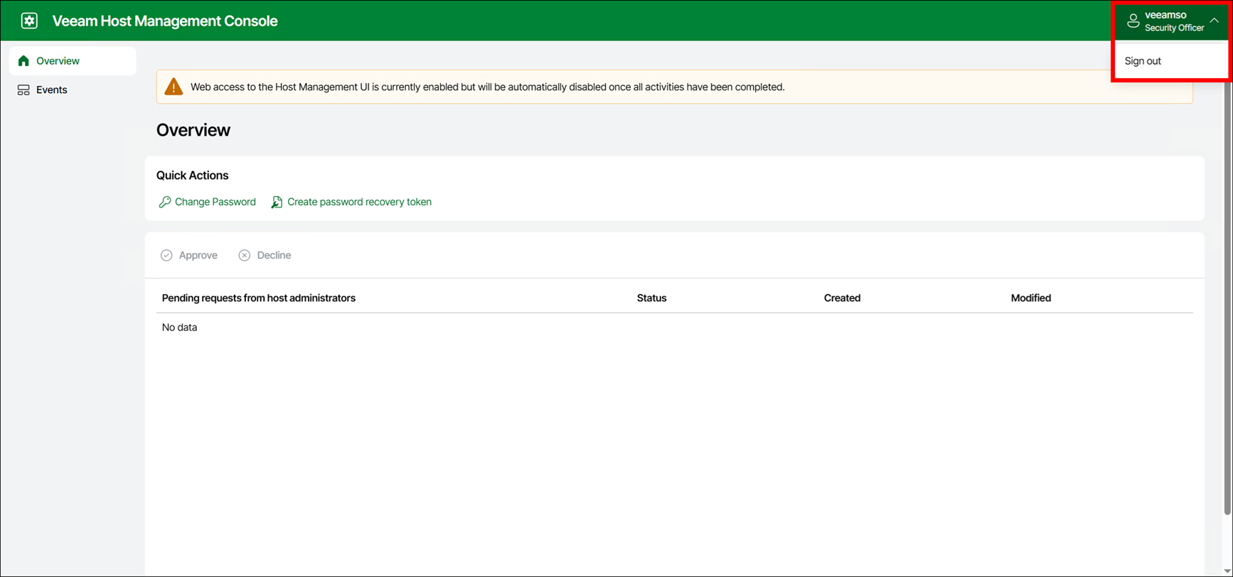Click the Approve checkmark circle icon
1233x577 pixels.
(166, 255)
